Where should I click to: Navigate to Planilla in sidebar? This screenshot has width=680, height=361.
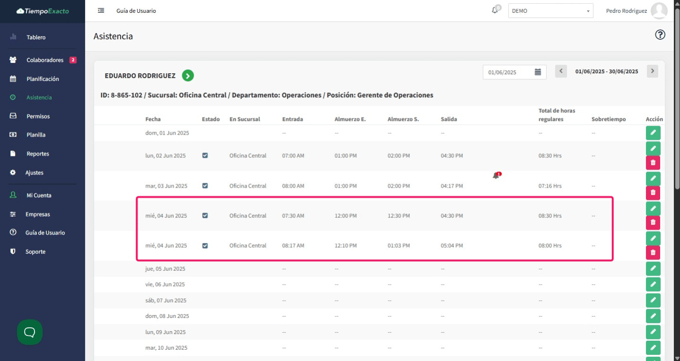coord(36,135)
